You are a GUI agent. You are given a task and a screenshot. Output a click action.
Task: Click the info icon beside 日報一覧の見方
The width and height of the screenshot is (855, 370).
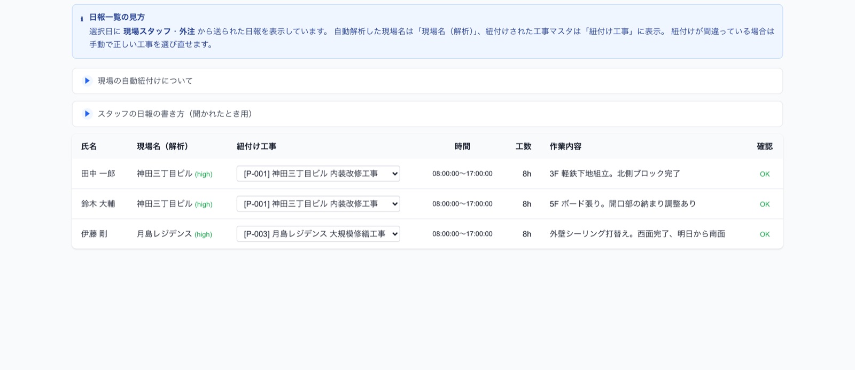82,19
